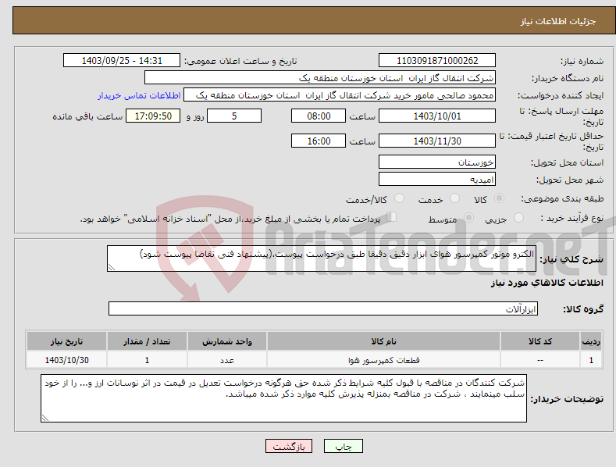Click the price validity time 16:00
The height and width of the screenshot is (467, 616).
tap(319, 141)
